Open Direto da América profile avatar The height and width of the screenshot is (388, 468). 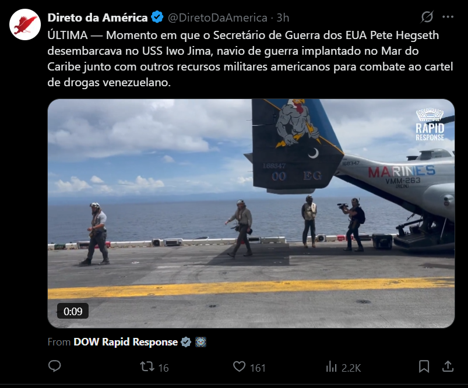pos(25,24)
